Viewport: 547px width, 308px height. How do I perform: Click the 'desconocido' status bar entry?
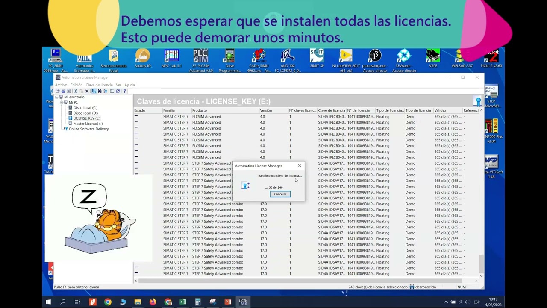(423, 287)
